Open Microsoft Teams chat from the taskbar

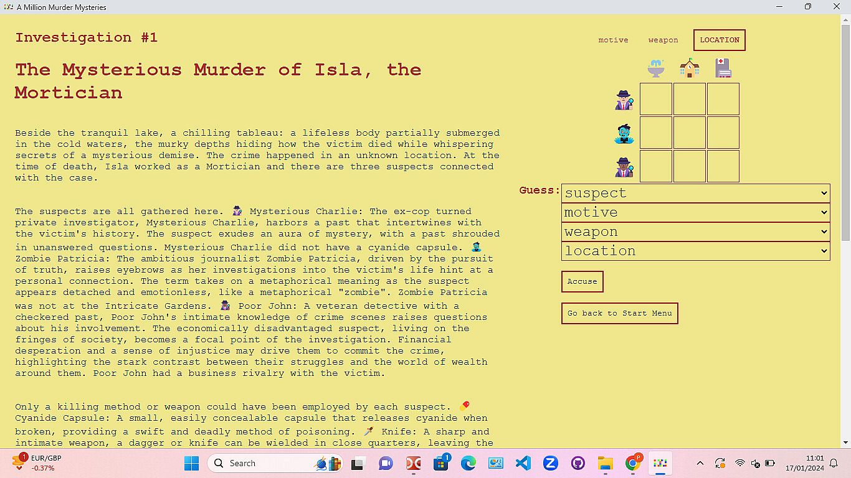tap(386, 463)
